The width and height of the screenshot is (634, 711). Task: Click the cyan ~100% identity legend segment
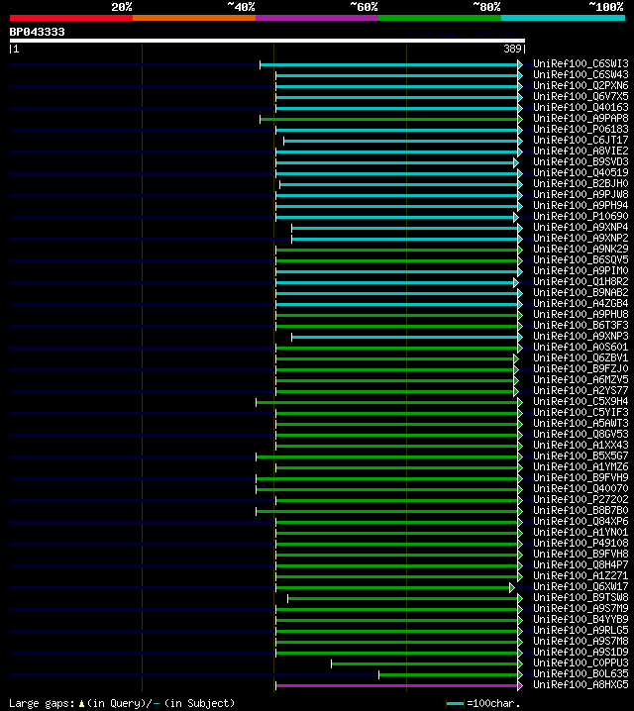point(563,18)
